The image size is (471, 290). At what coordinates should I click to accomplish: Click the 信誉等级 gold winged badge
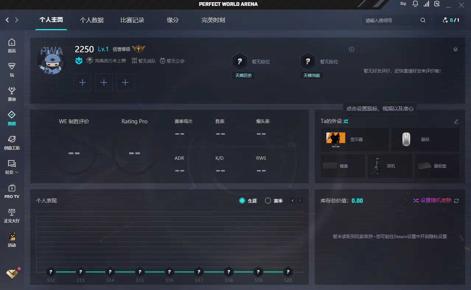click(x=139, y=49)
